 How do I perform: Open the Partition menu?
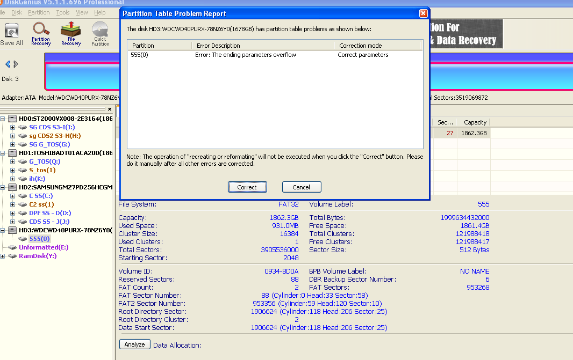point(38,12)
